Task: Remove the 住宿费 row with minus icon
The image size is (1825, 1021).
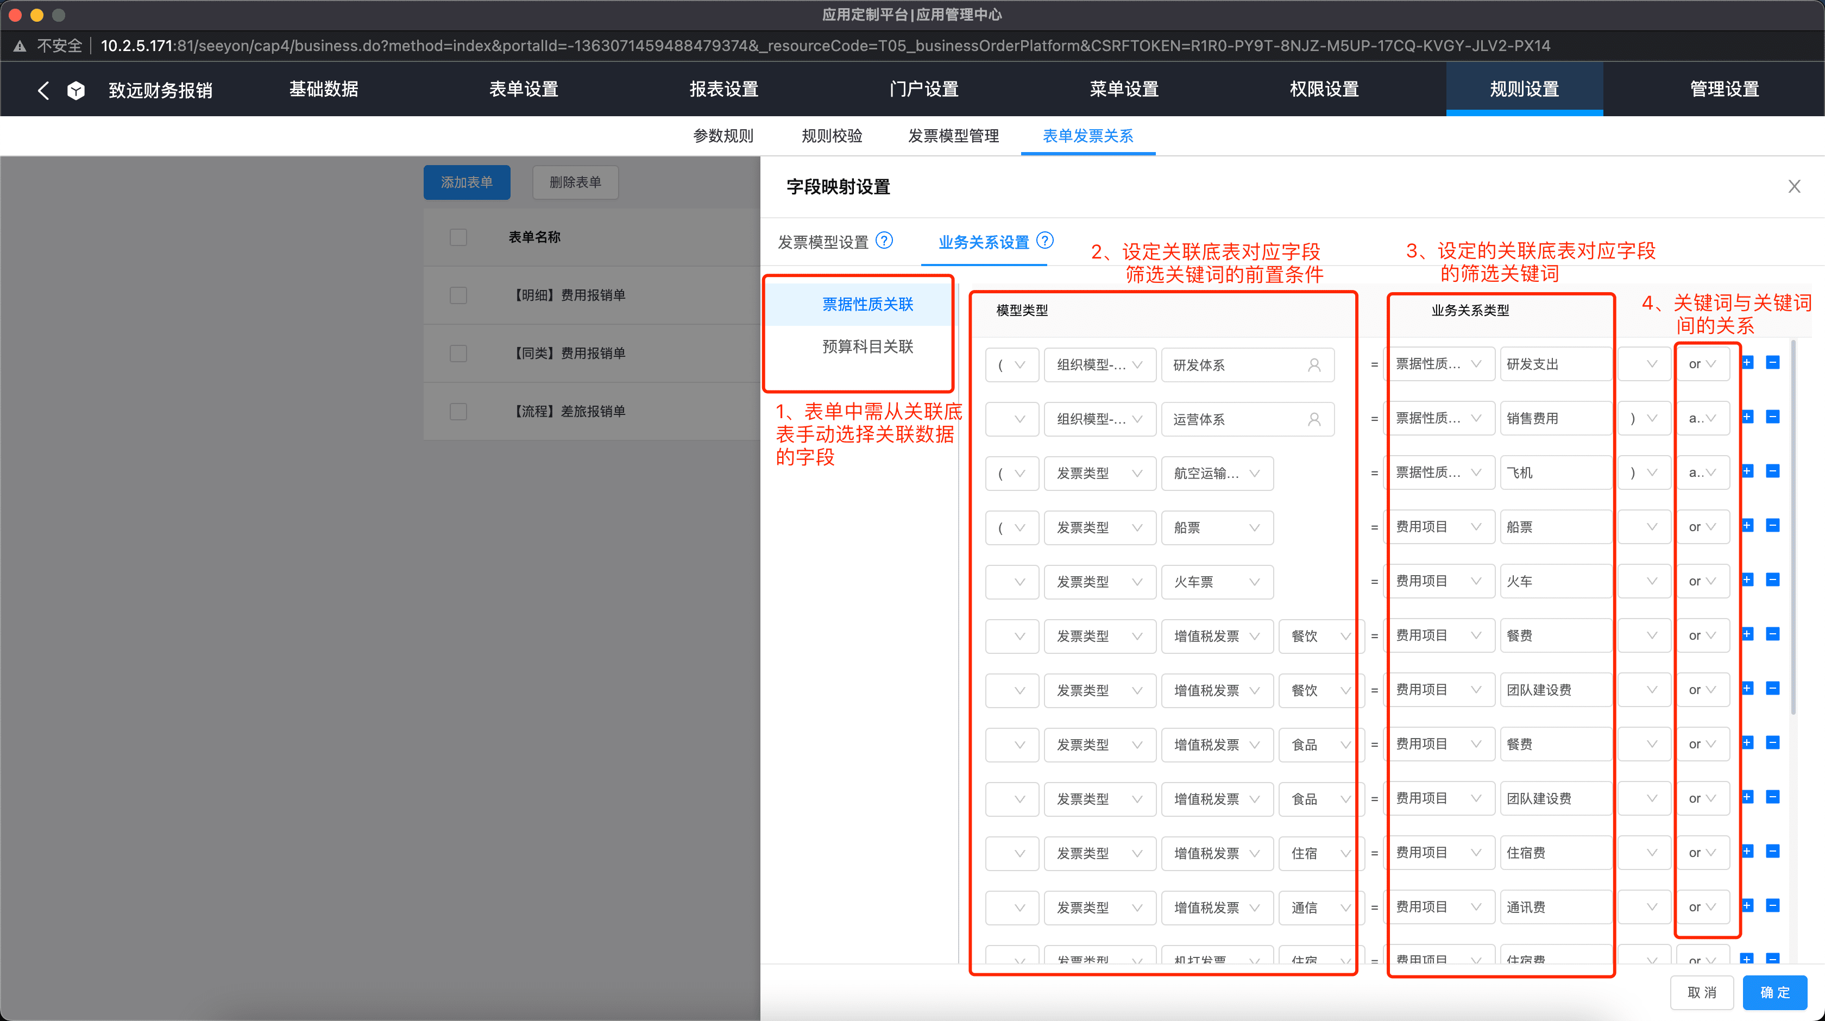Action: coord(1772,852)
